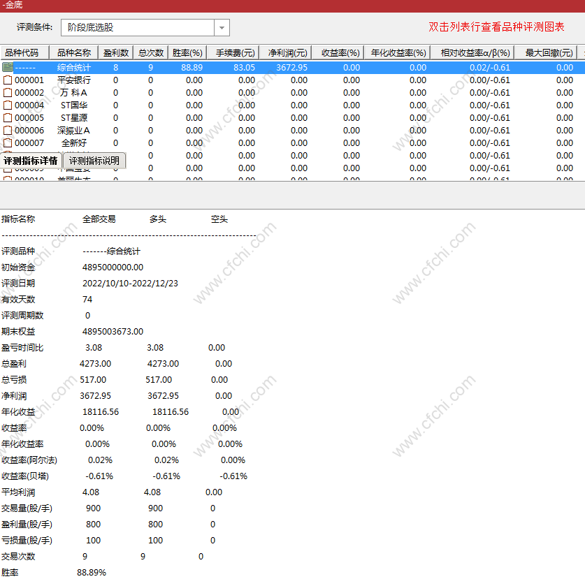
Task: Sort by the 品种名称 column header
Action: [x=73, y=53]
